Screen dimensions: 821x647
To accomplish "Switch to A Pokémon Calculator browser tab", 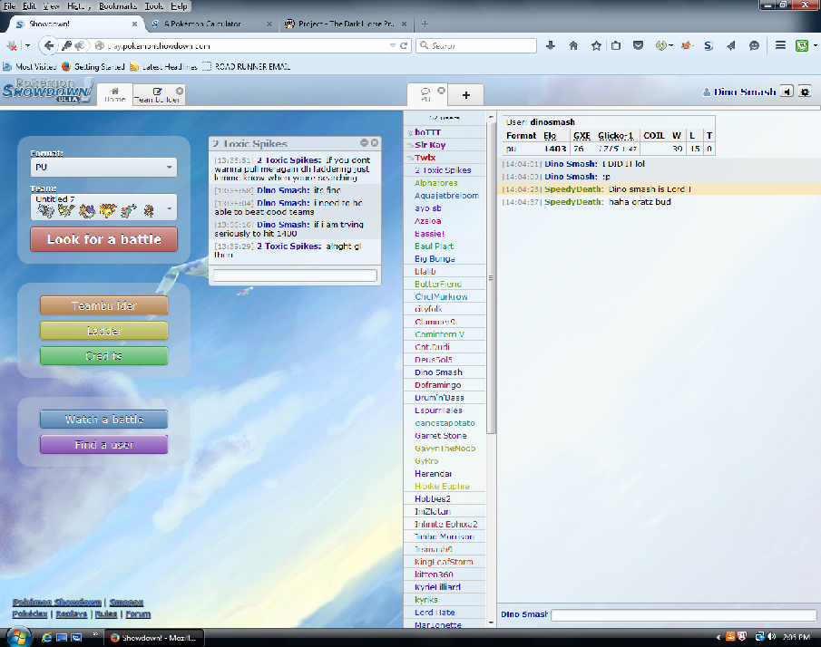I will 202,24.
